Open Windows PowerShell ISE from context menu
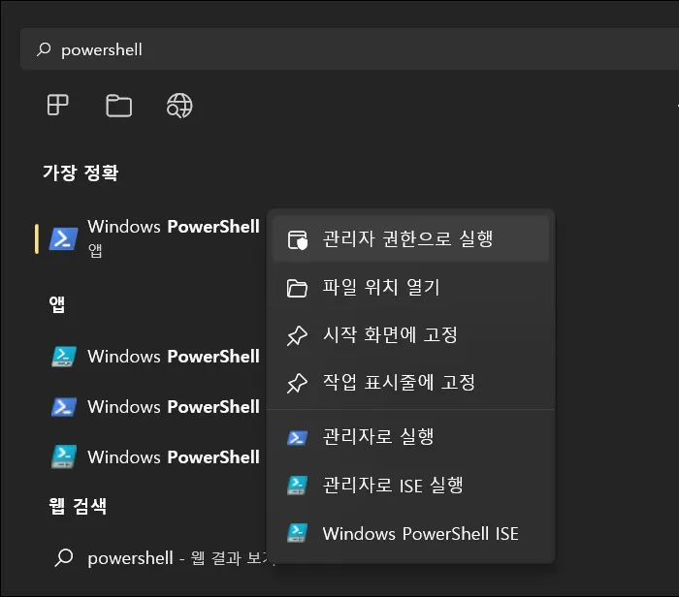This screenshot has width=679, height=597. coord(411,533)
